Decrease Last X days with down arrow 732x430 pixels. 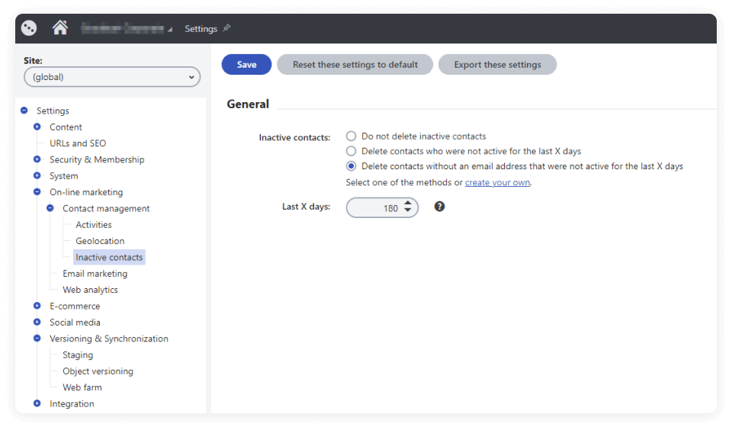[x=408, y=211]
